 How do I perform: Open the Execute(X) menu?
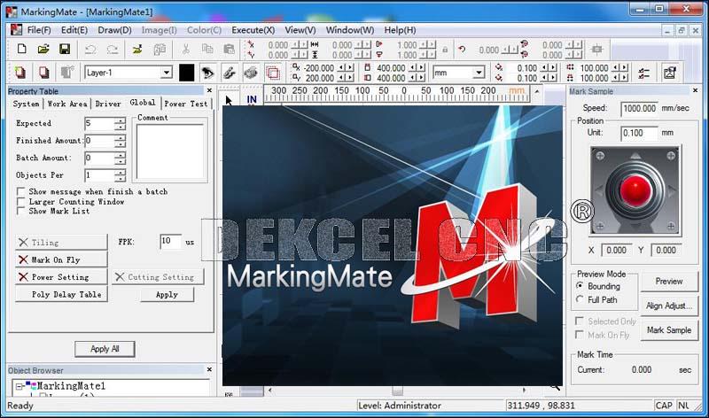[x=253, y=30]
